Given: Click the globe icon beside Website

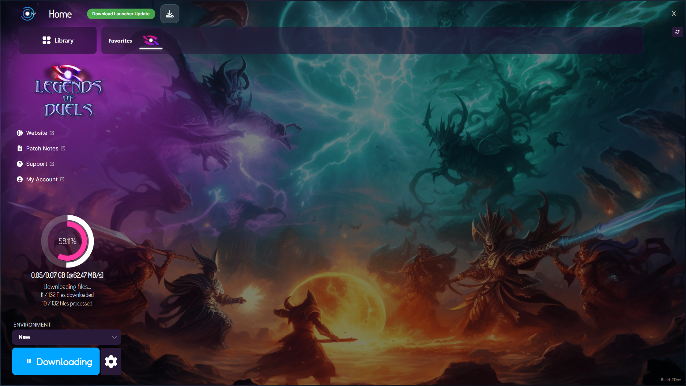Looking at the screenshot, I should tap(20, 133).
